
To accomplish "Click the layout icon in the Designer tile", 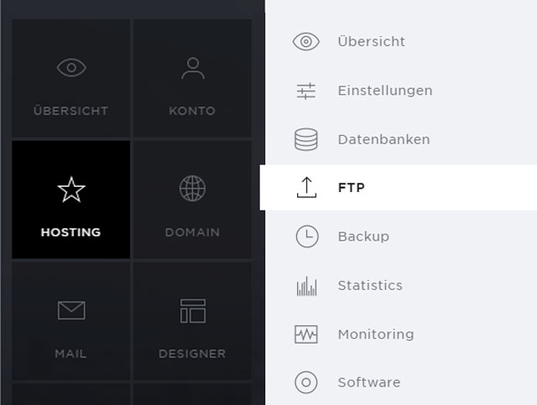I will pos(193,311).
